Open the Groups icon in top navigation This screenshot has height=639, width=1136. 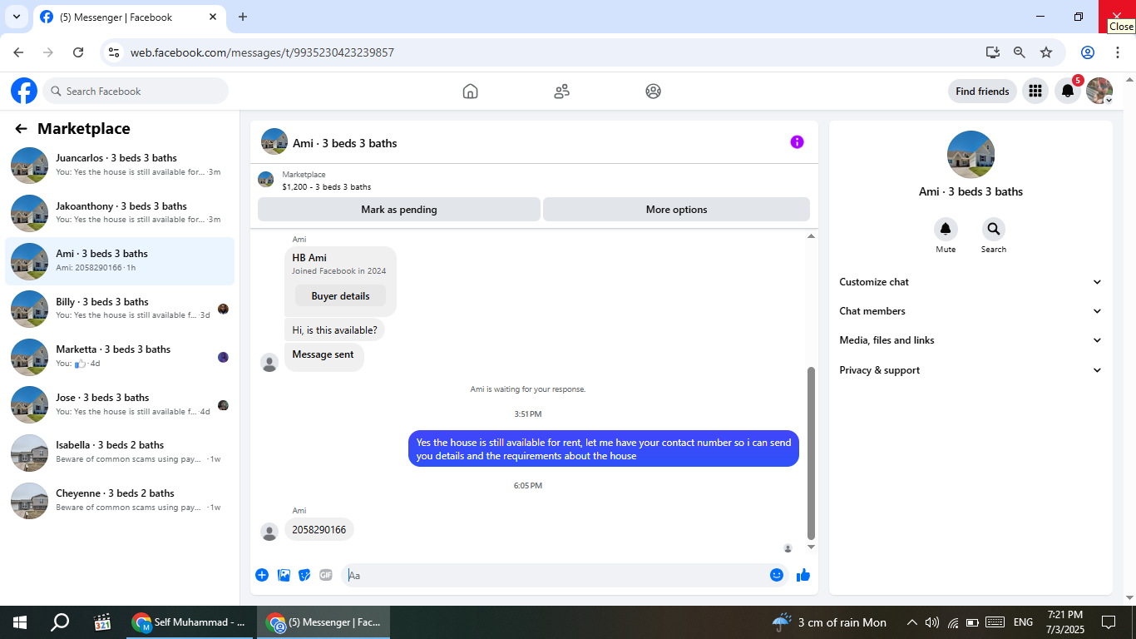point(654,92)
